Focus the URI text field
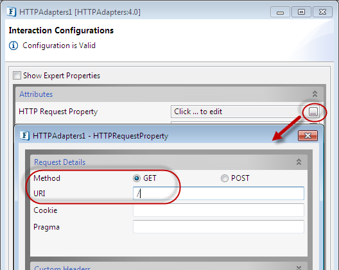The height and width of the screenshot is (270, 339). [x=218, y=193]
